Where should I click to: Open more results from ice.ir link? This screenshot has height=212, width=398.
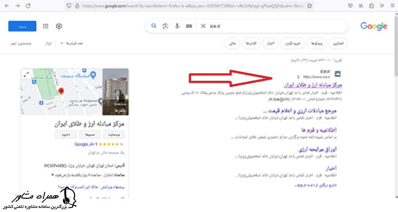(x=315, y=185)
